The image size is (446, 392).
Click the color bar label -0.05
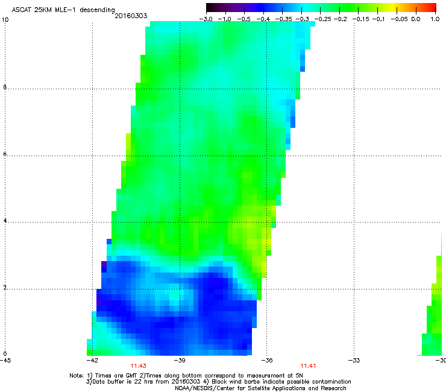400,19
